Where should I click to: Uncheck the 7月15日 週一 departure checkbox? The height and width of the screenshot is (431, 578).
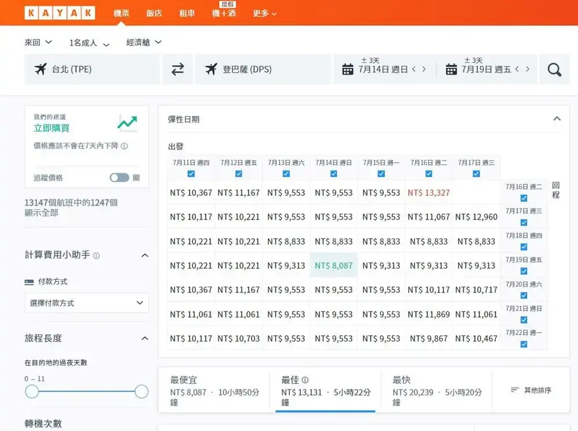(x=381, y=173)
